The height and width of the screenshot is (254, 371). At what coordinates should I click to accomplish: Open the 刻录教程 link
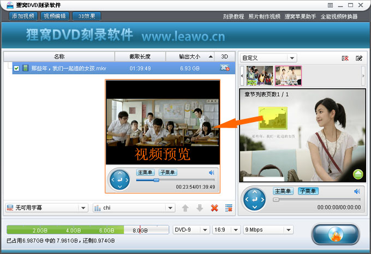point(234,16)
